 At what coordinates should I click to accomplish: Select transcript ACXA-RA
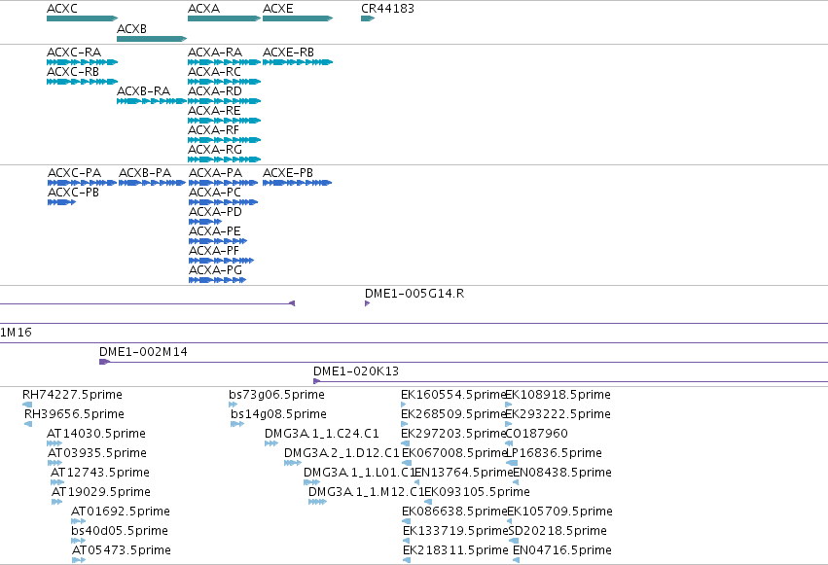click(x=224, y=62)
